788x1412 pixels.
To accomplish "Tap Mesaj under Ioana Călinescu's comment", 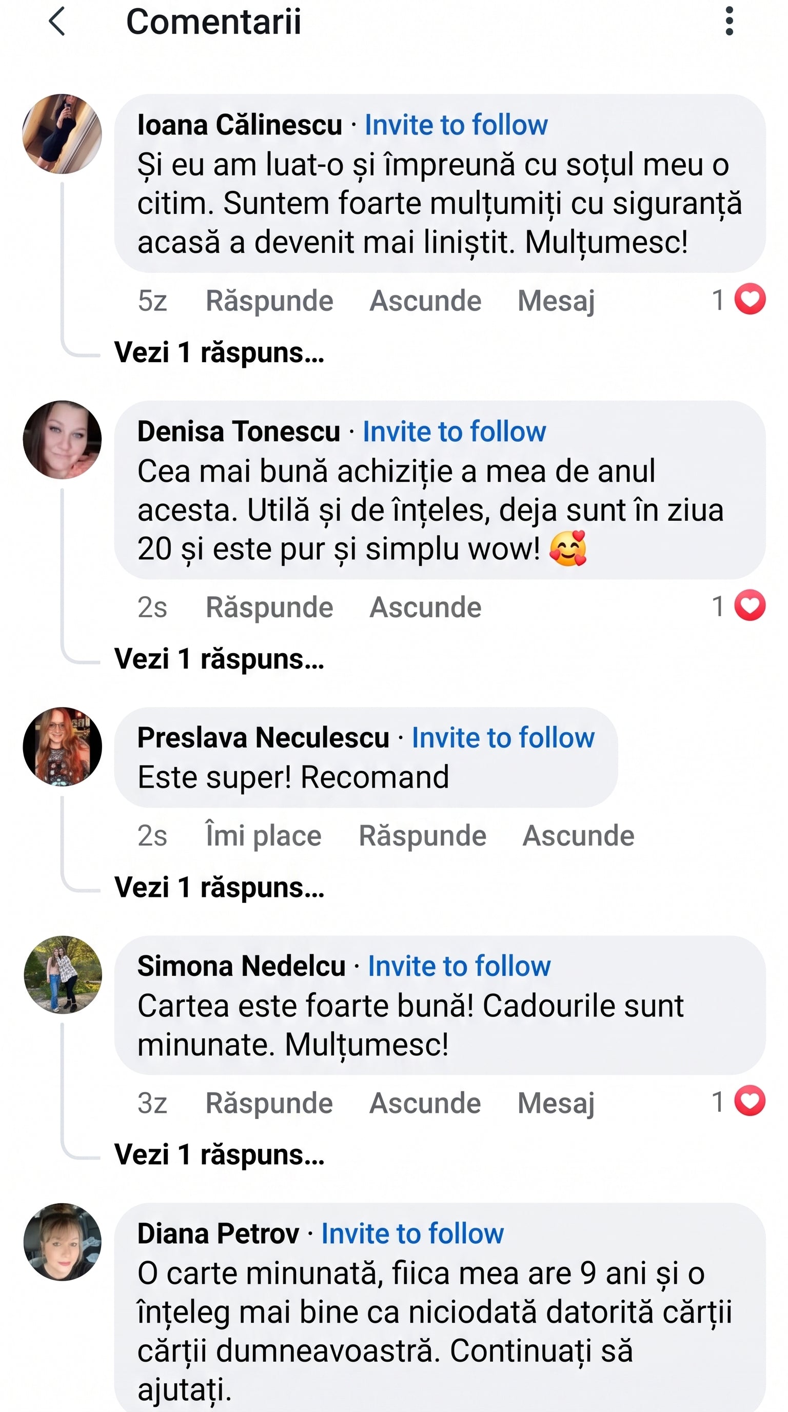I will (556, 301).
